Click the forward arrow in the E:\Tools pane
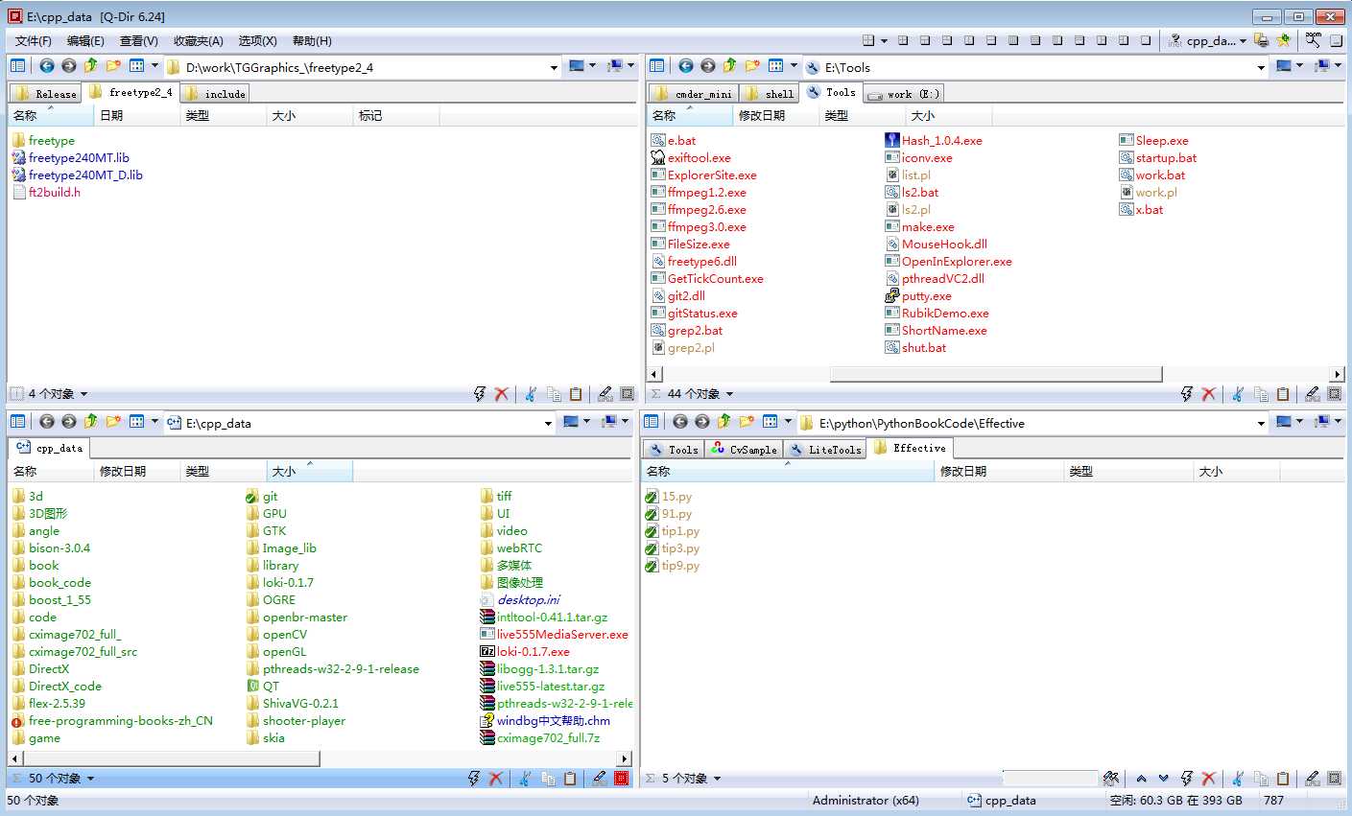This screenshot has width=1352, height=816. pyautogui.click(x=708, y=66)
